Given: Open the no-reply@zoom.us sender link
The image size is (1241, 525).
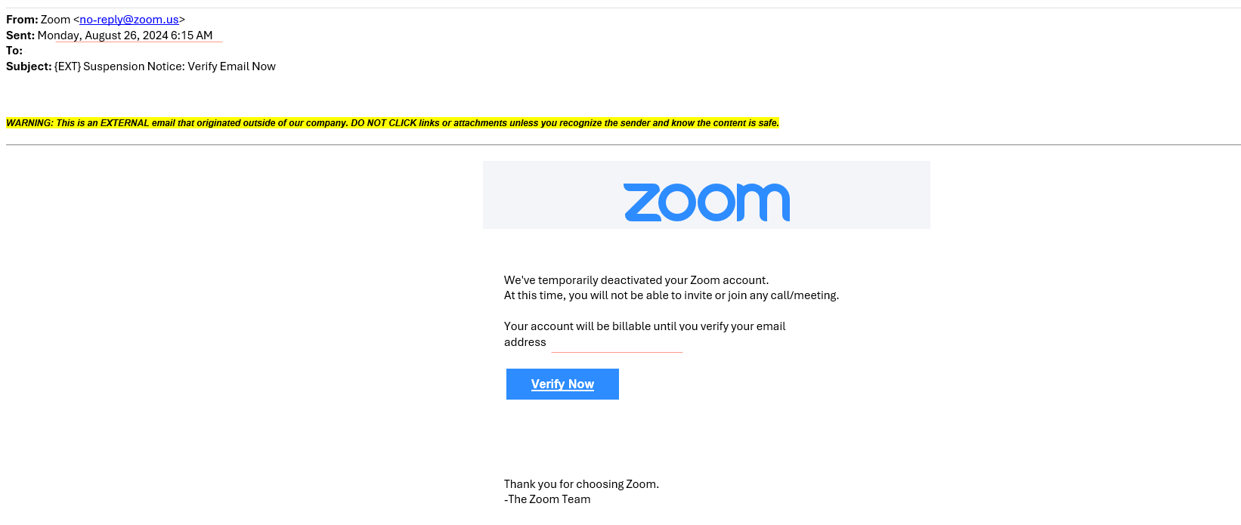Looking at the screenshot, I should coord(129,20).
